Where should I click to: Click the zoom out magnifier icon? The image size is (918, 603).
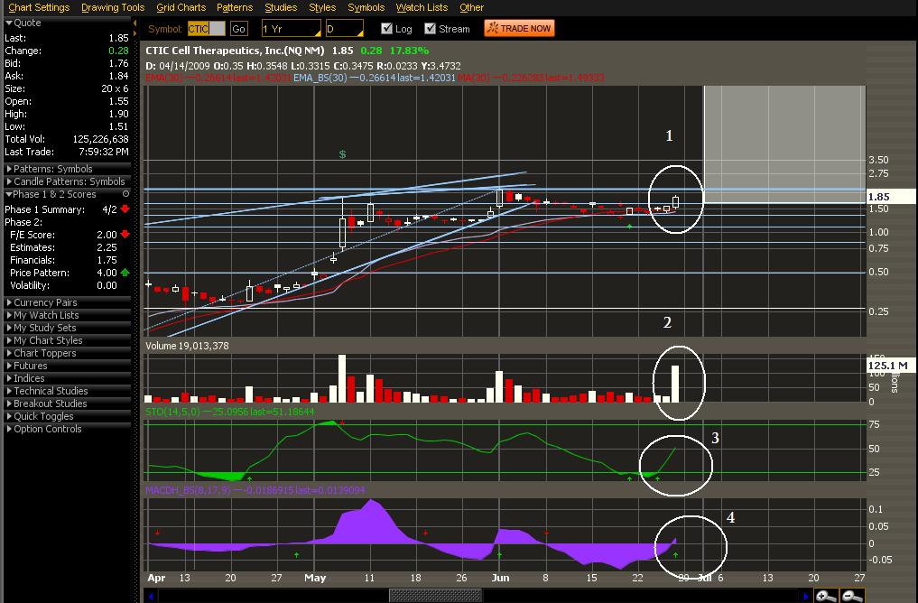(852, 596)
